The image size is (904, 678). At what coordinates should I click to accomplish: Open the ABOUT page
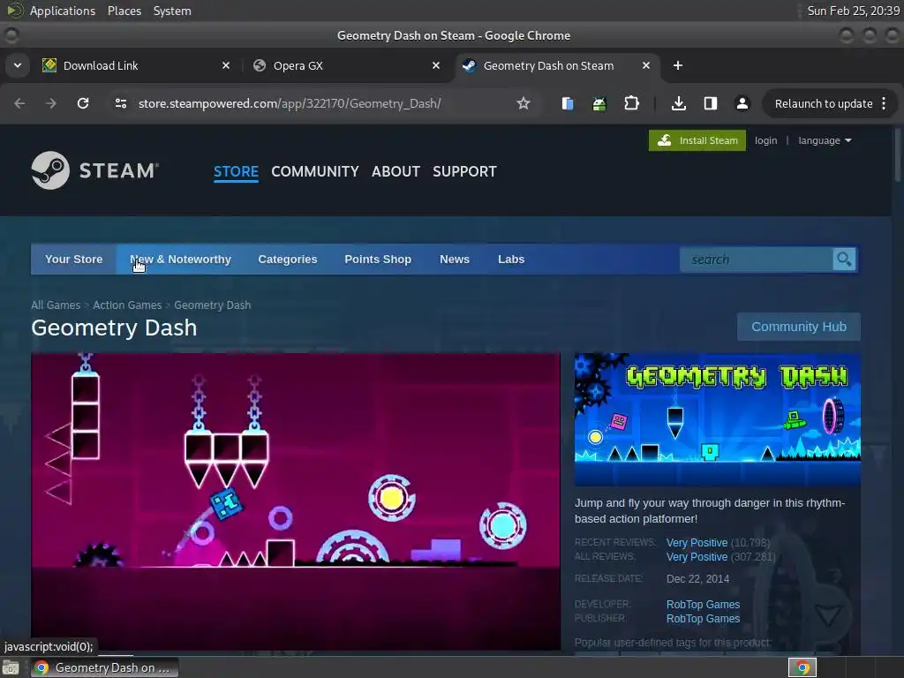pyautogui.click(x=395, y=171)
